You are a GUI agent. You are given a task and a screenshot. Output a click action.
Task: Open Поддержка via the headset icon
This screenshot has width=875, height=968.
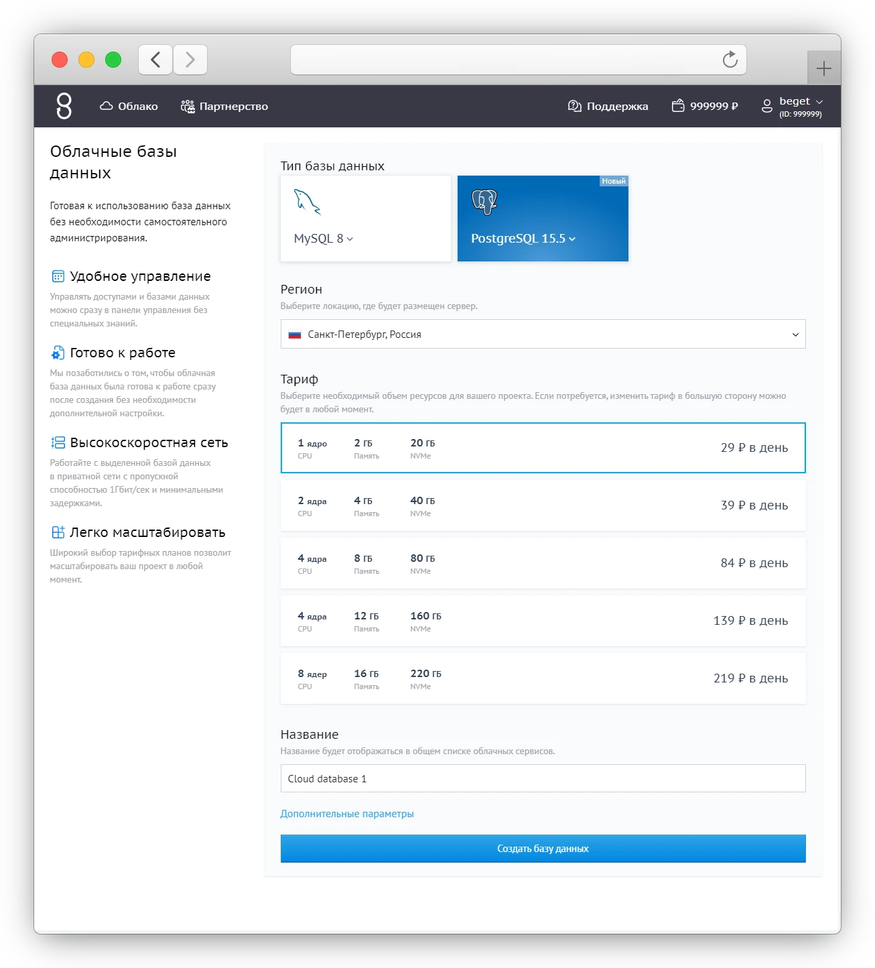(x=573, y=106)
